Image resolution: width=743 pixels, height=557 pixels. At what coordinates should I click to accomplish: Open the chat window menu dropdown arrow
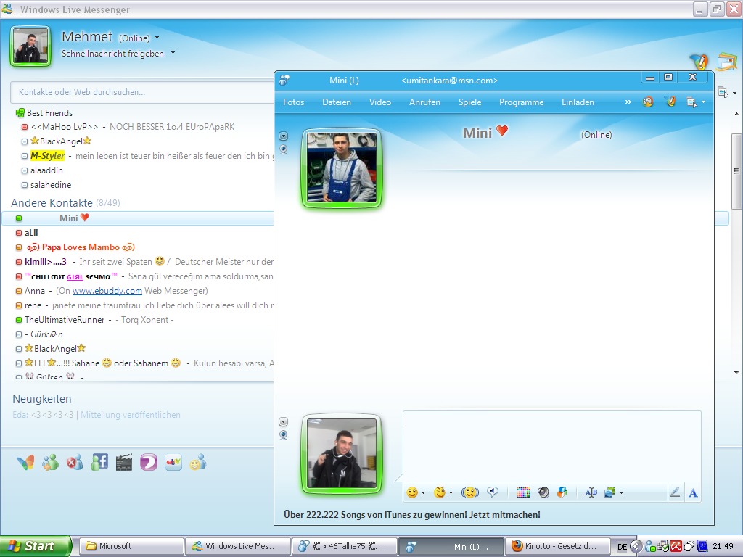point(703,102)
